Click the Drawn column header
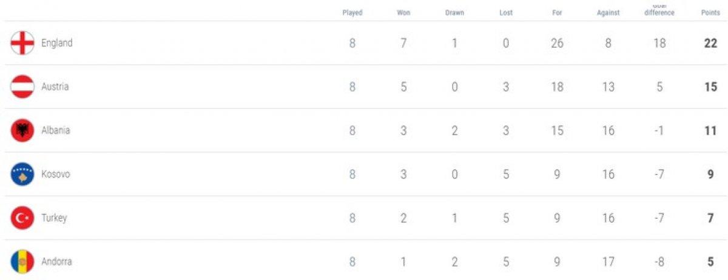This screenshot has height=280, width=728. (454, 13)
